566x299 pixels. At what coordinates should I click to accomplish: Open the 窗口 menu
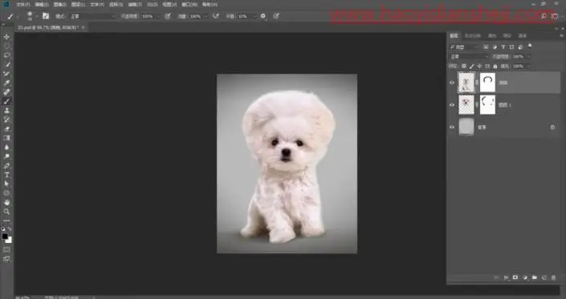(x=189, y=5)
